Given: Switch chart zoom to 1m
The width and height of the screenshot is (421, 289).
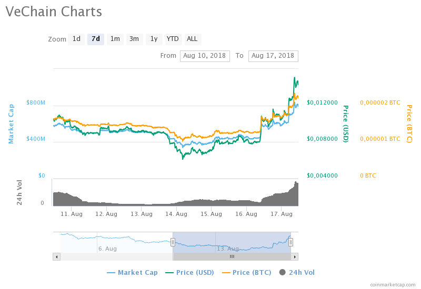Looking at the screenshot, I should [115, 39].
